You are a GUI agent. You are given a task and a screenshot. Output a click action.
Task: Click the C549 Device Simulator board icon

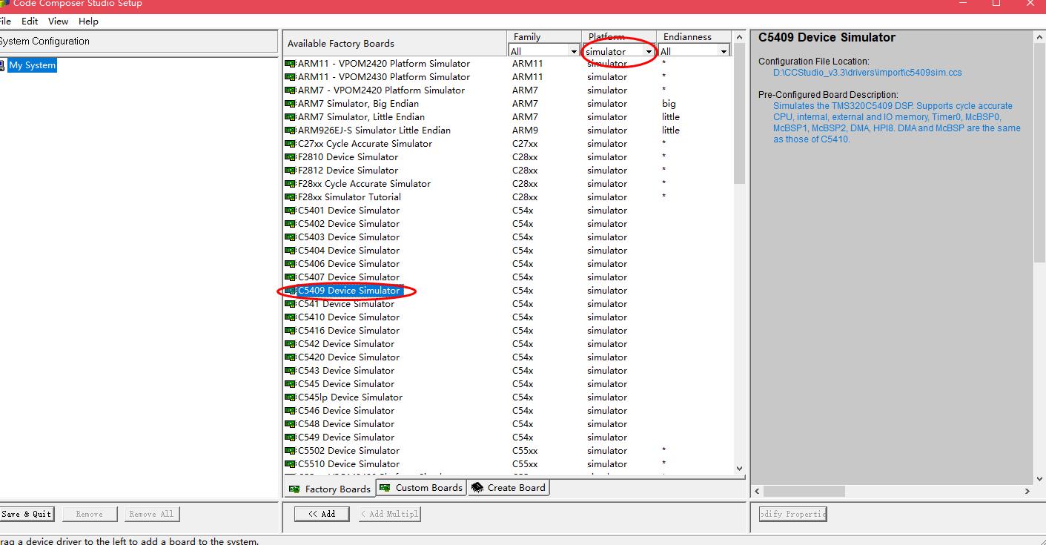click(290, 437)
